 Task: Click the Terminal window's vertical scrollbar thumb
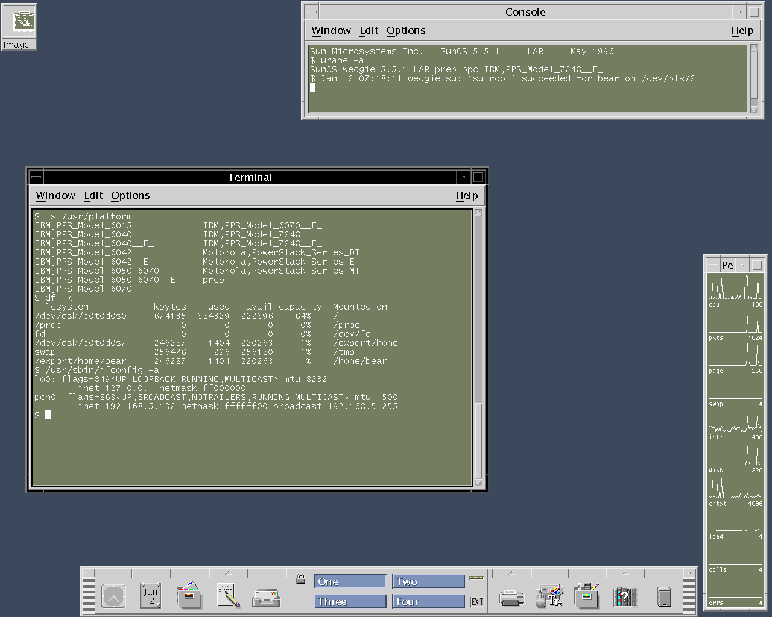point(478,440)
